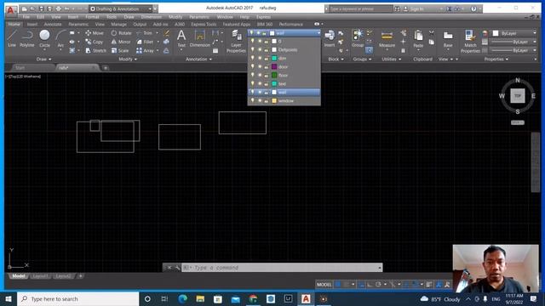
Task: Click the Fillet tool
Action: [x=145, y=42]
